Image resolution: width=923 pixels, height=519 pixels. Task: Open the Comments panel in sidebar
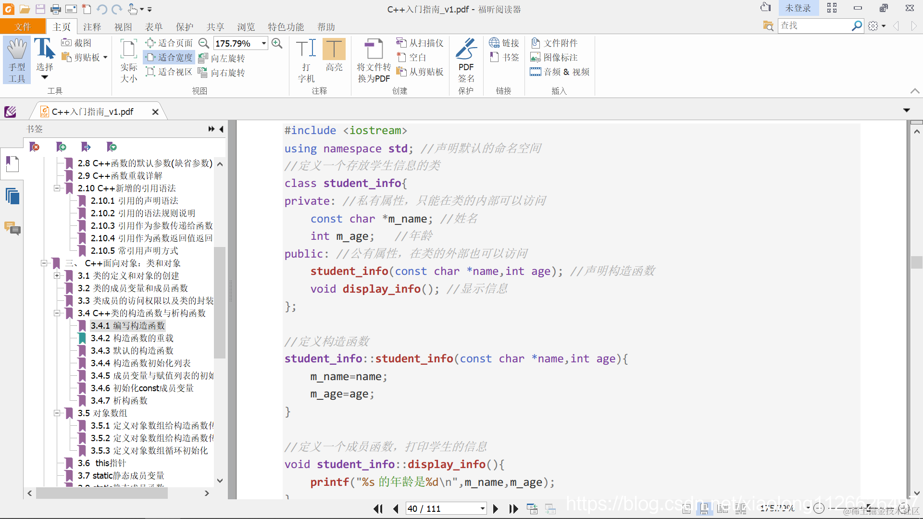coord(12,228)
